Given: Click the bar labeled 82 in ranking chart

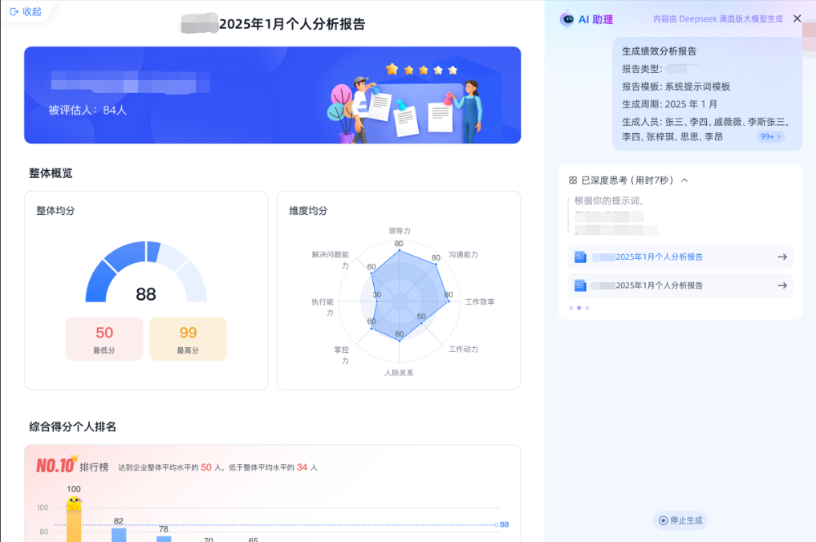Looking at the screenshot, I should pos(119,534).
